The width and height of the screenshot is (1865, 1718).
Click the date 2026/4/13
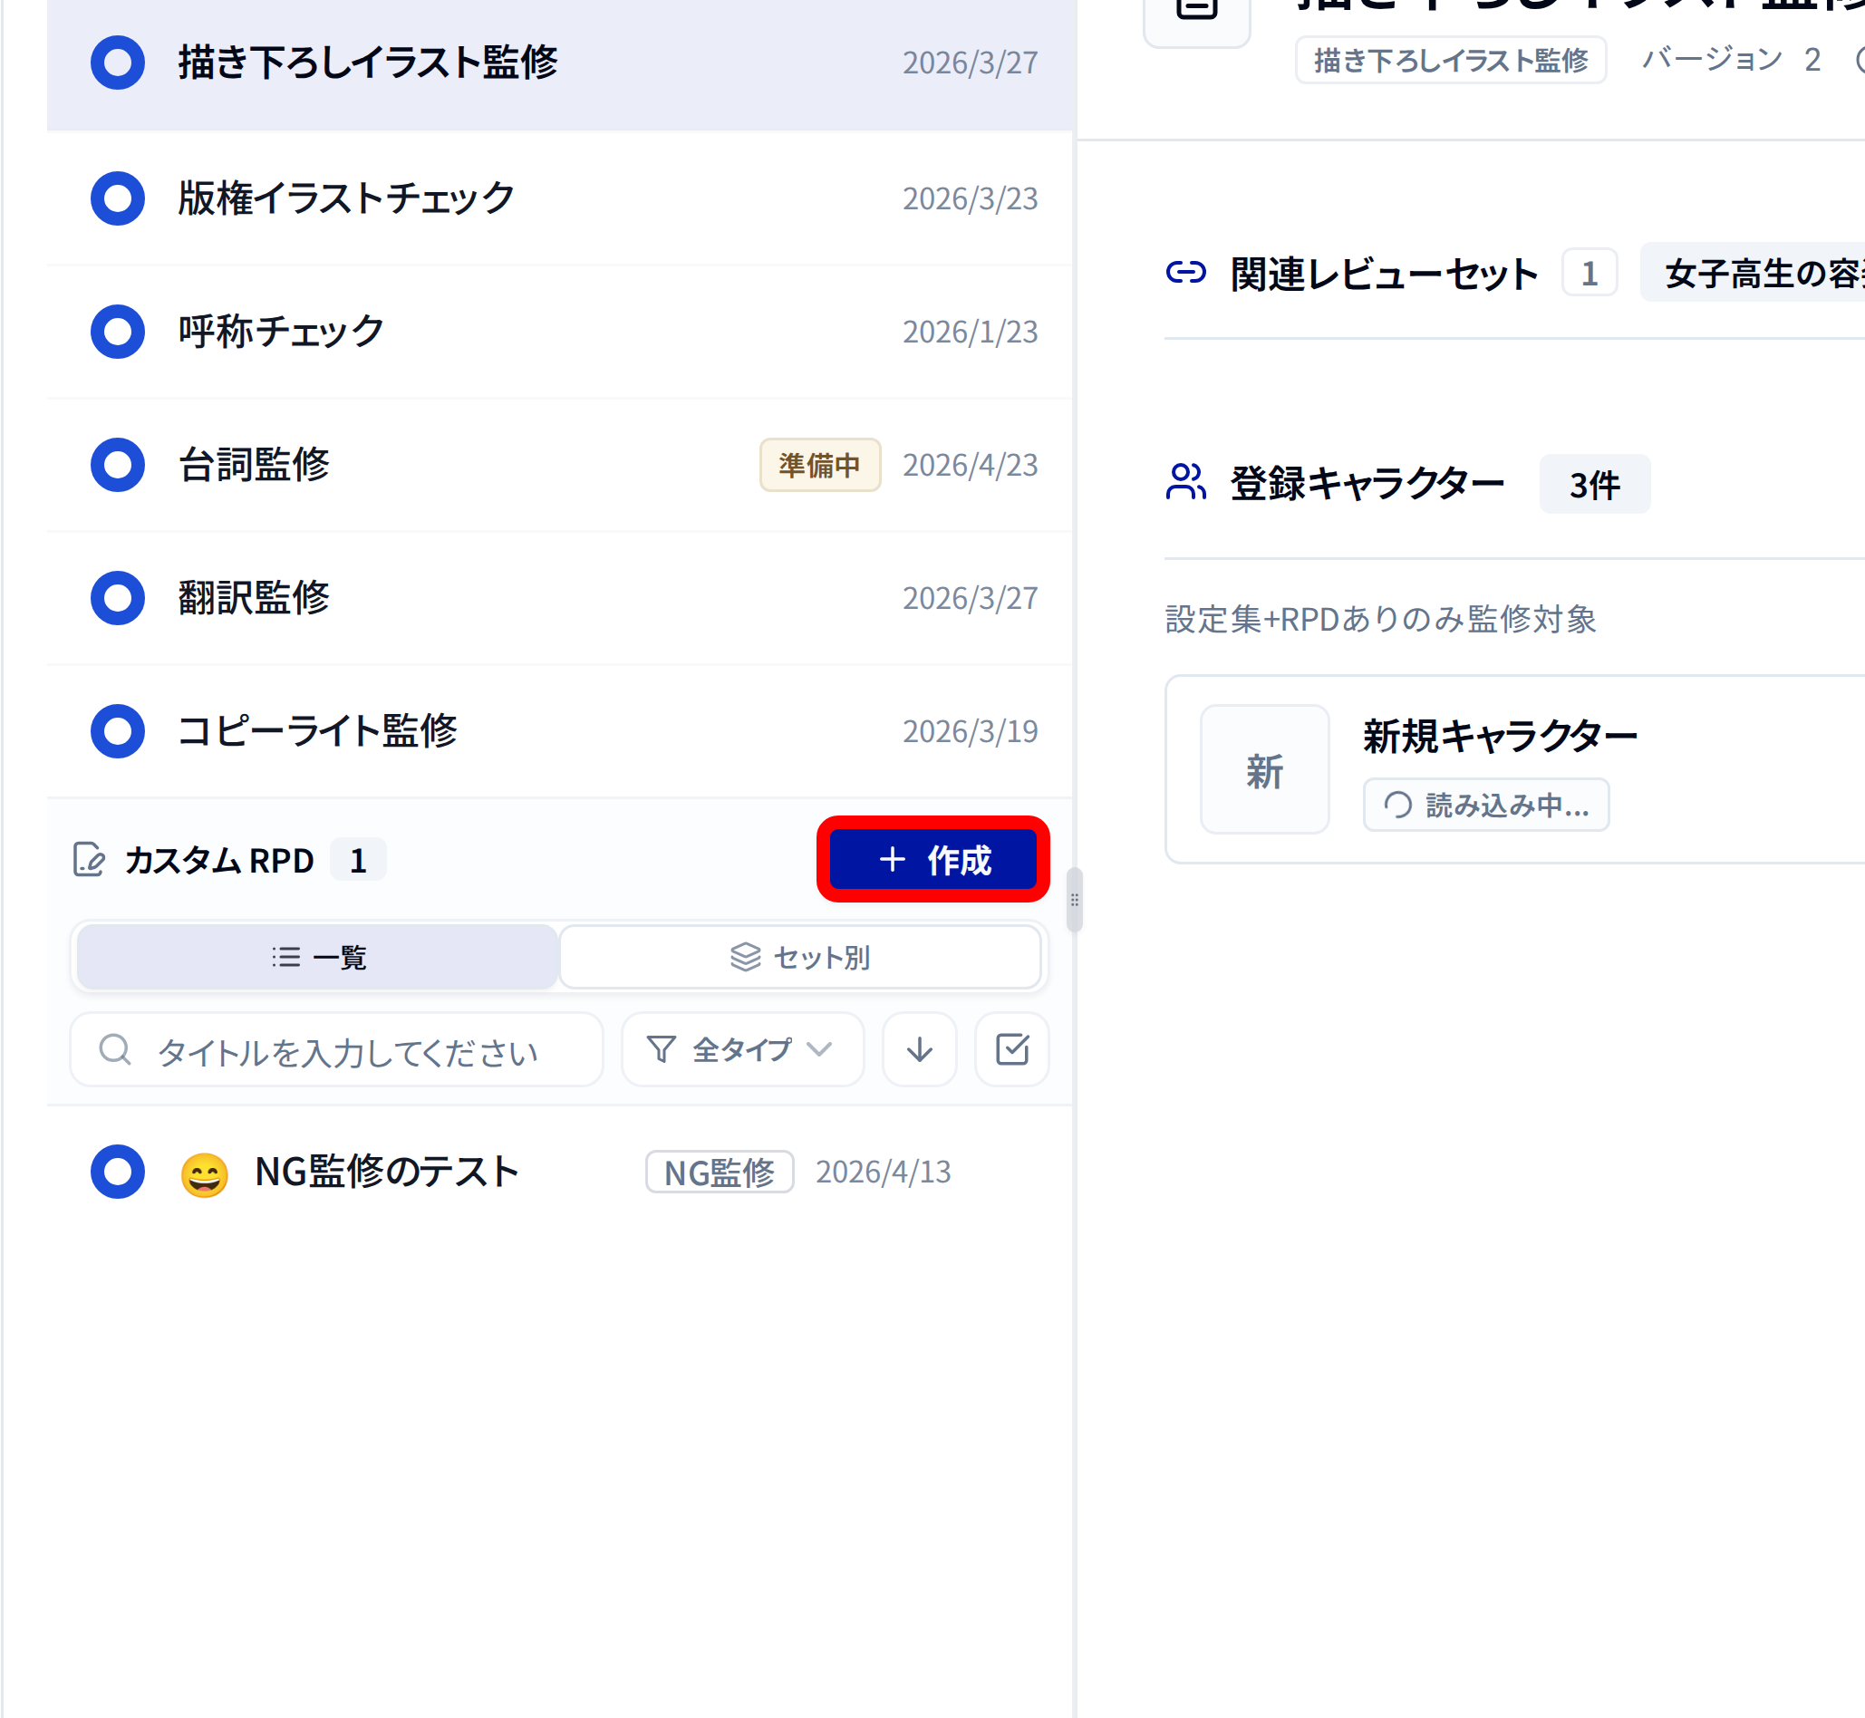click(884, 1172)
